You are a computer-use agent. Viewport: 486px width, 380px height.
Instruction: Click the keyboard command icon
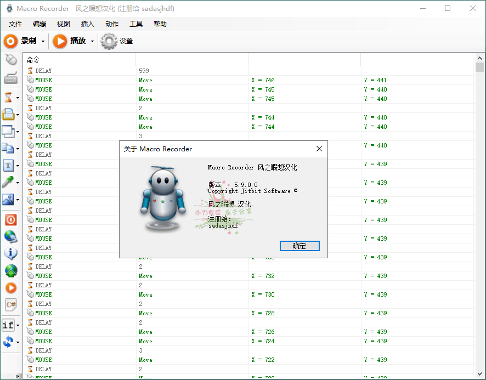(10, 78)
